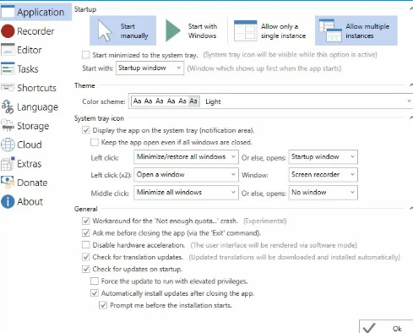Click the Editor picture icon
Viewport: 413px width, 333px height.
(x=8, y=50)
